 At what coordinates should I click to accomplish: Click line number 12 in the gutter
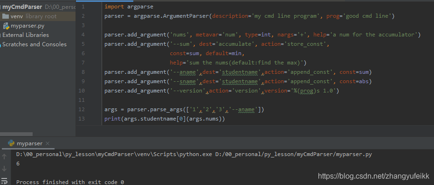point(82,110)
